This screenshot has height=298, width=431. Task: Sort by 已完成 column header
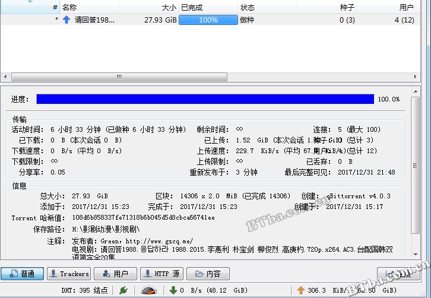208,8
